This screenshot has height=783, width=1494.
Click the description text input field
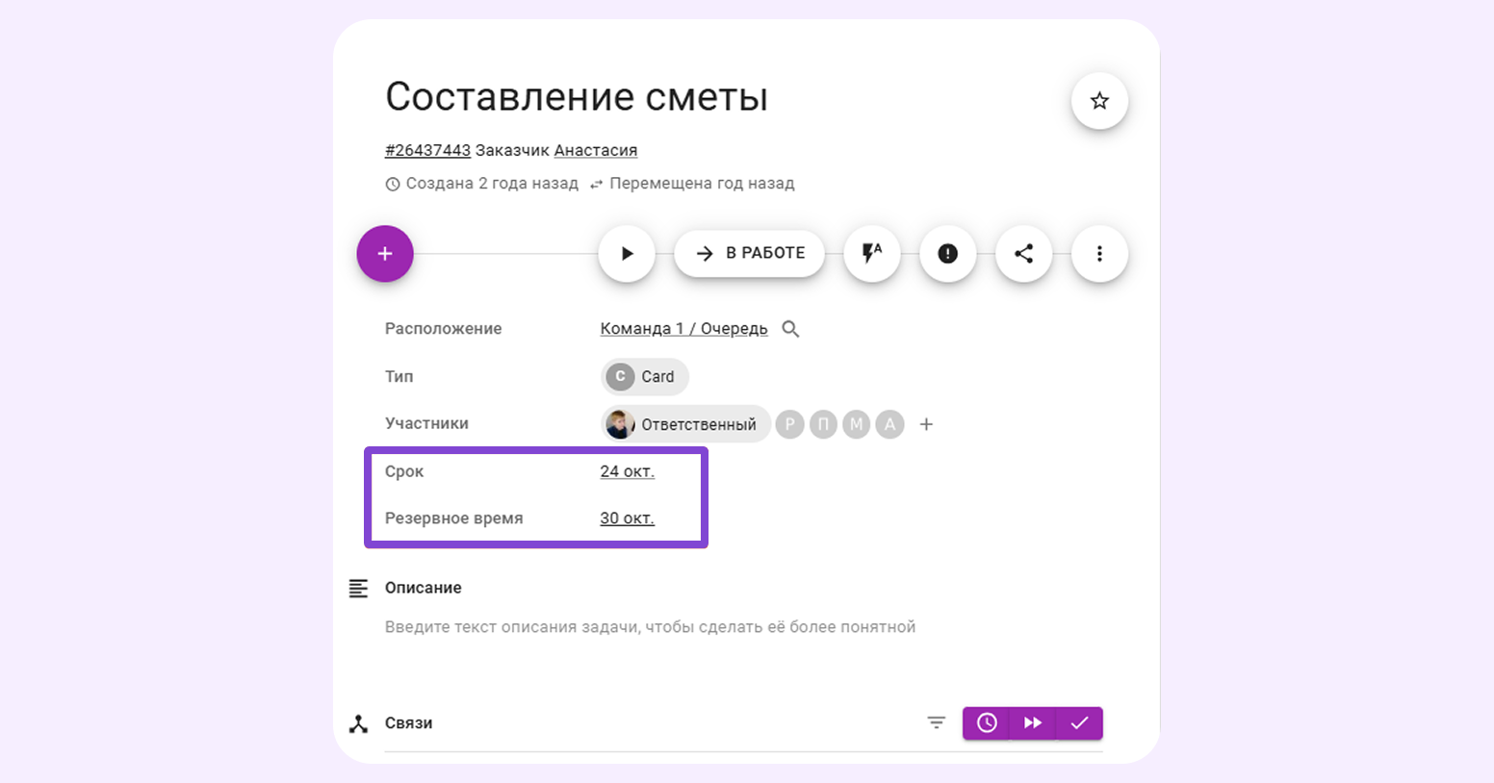coord(650,627)
